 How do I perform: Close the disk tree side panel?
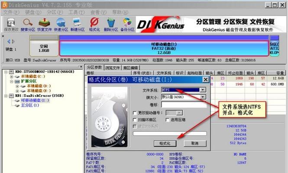pyautogui.click(x=81, y=67)
